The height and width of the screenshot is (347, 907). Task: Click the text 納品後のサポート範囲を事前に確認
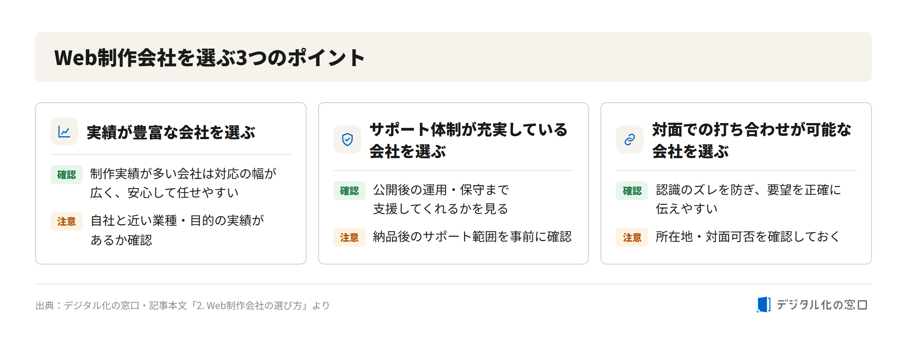pyautogui.click(x=472, y=237)
